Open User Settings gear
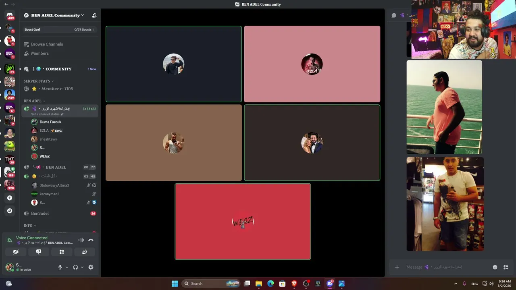This screenshot has height=290, width=516. (91, 267)
